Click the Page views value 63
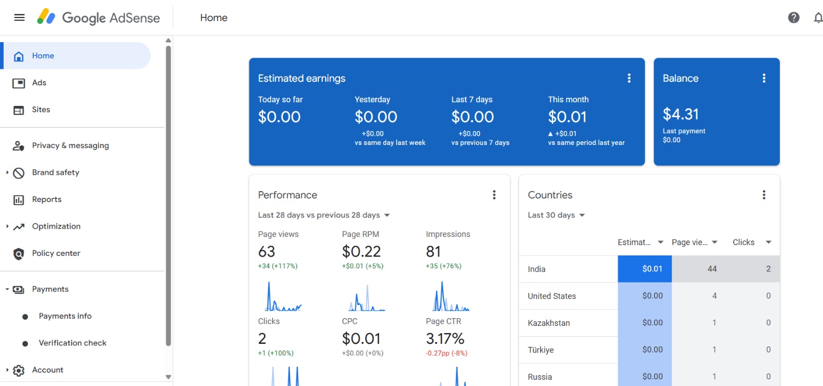This screenshot has height=386, width=823. point(266,252)
